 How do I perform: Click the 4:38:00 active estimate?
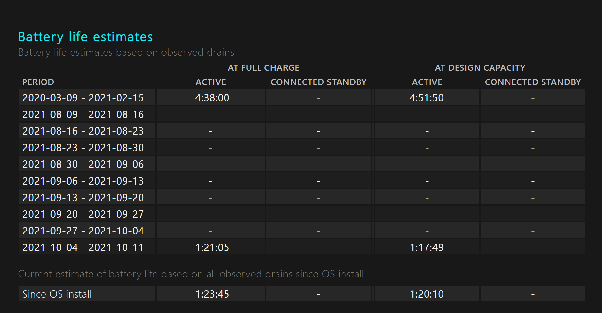click(212, 98)
